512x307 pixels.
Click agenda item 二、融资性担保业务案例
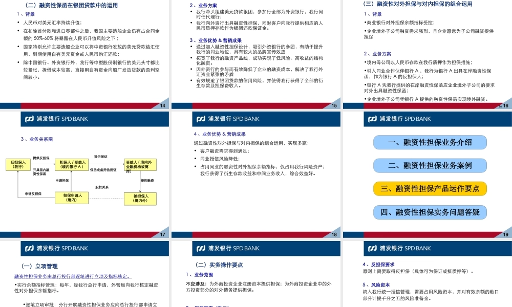click(430, 165)
